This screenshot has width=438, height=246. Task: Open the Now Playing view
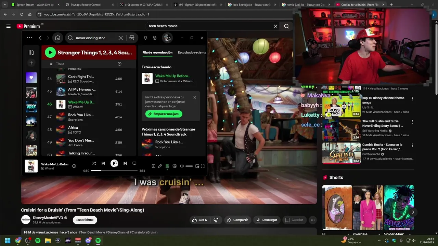(153, 166)
